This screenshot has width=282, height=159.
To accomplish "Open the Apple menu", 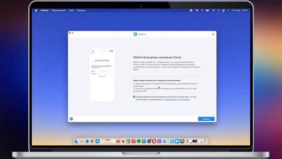I will point(36,11).
